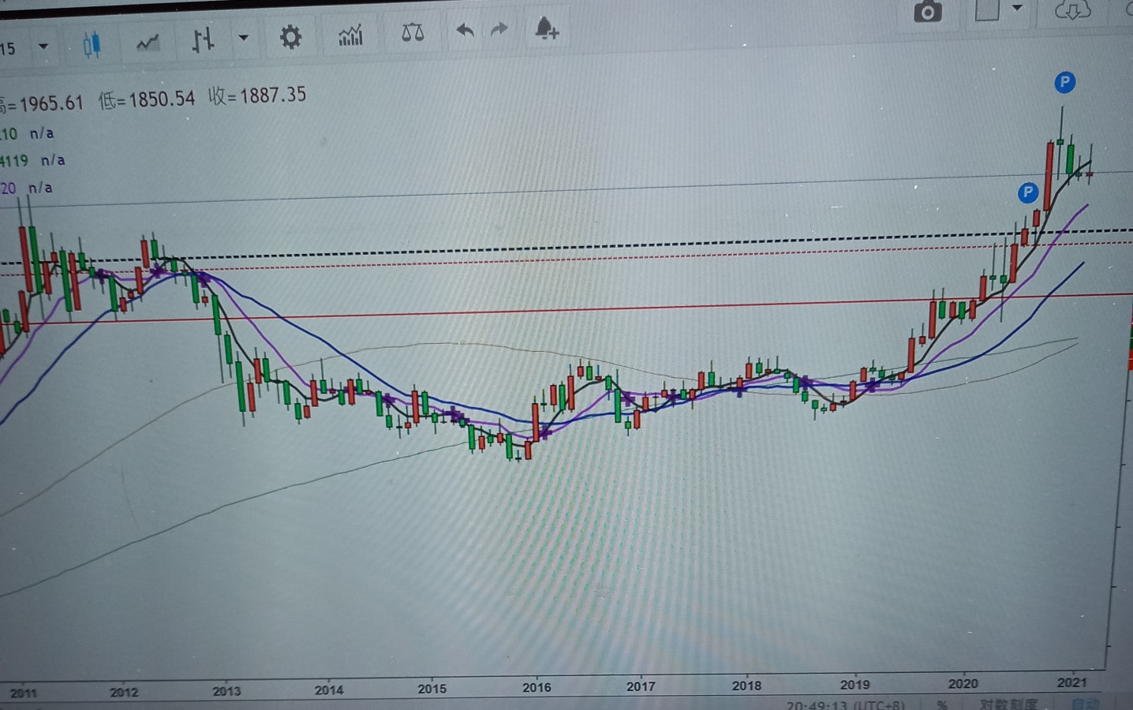Image resolution: width=1133 pixels, height=710 pixels.
Task: Redo the chart action
Action: 499,30
